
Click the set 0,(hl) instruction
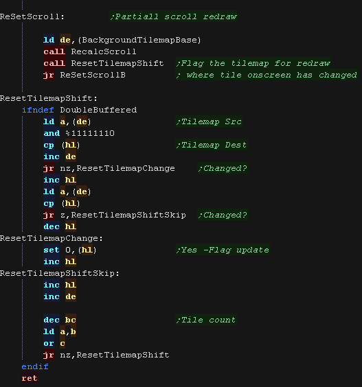click(x=69, y=250)
